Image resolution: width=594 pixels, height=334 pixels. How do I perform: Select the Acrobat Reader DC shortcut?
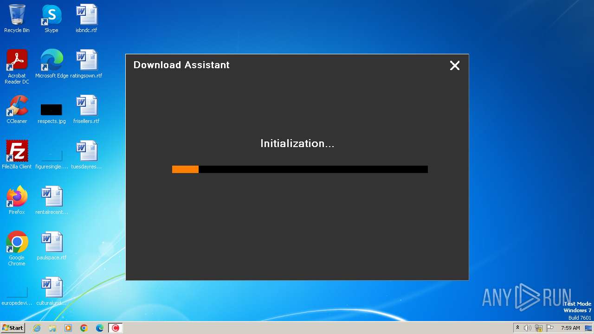17,67
